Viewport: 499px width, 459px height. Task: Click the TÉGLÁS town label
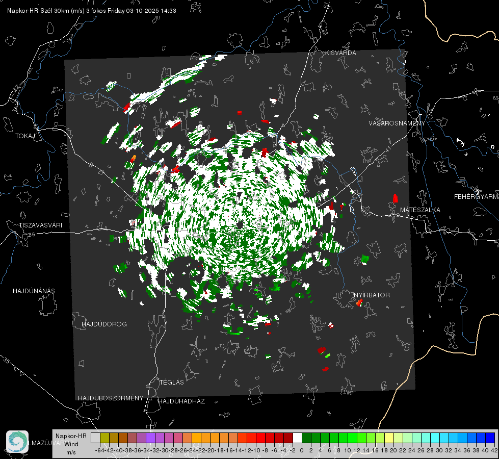pos(172,382)
